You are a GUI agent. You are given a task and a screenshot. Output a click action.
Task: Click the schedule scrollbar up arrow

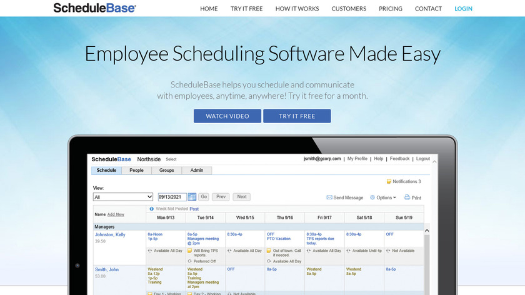[427, 231]
